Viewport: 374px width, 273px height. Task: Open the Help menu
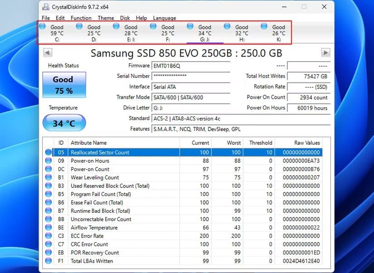(141, 18)
